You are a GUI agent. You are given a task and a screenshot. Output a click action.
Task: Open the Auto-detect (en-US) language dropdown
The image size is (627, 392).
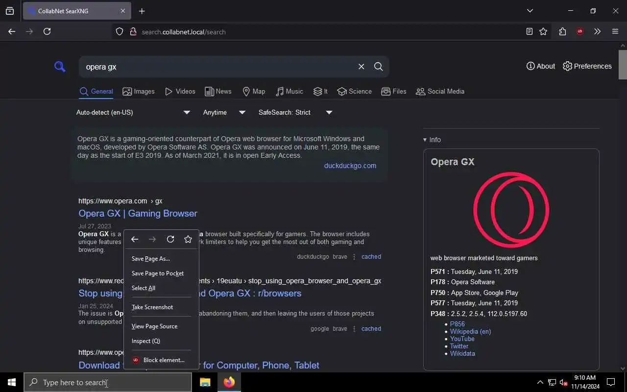point(133,112)
